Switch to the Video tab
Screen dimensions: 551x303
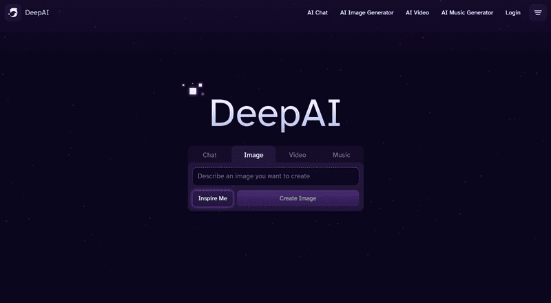(x=298, y=155)
